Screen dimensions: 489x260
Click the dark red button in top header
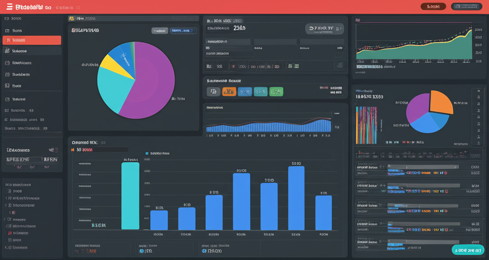coord(433,7)
